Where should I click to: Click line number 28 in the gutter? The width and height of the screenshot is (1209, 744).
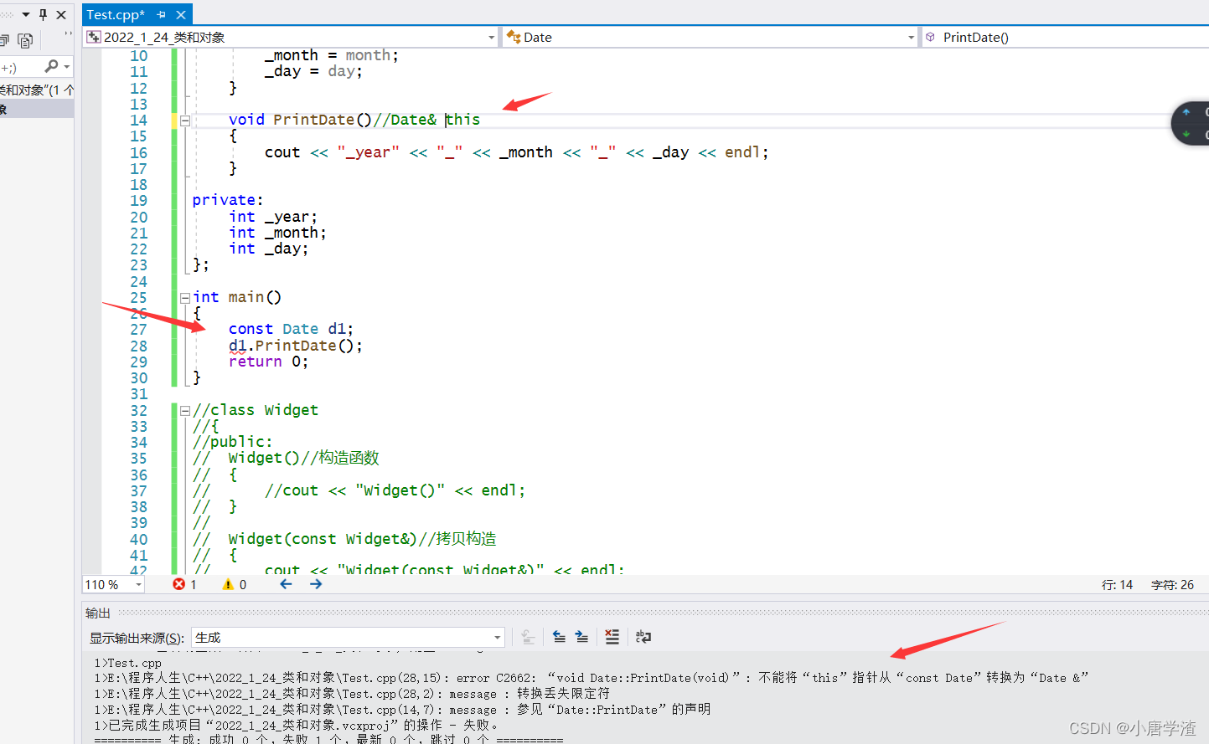(138, 346)
